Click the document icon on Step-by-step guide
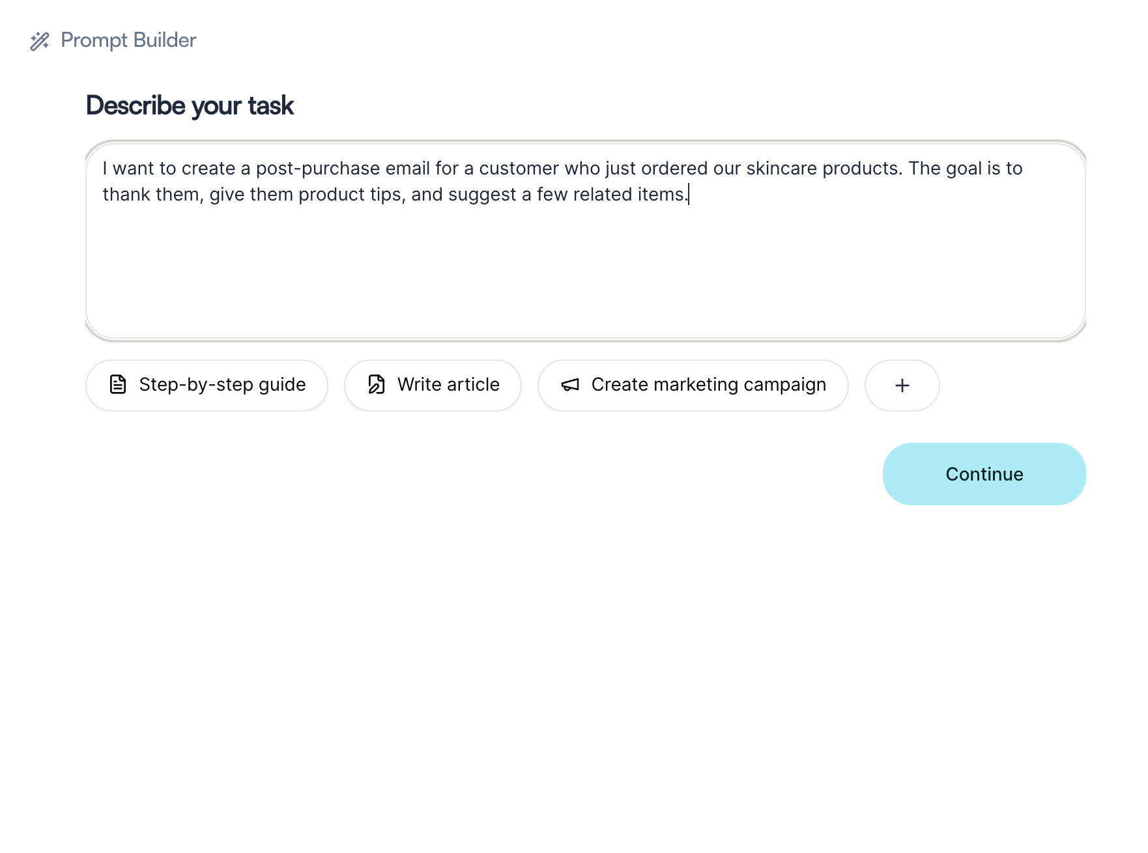This screenshot has width=1148, height=853. point(118,385)
